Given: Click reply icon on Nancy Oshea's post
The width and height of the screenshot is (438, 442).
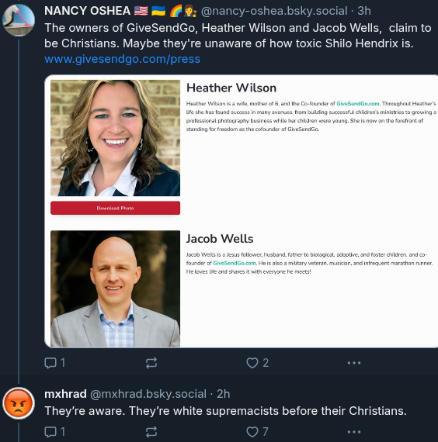Looking at the screenshot, I should point(50,363).
